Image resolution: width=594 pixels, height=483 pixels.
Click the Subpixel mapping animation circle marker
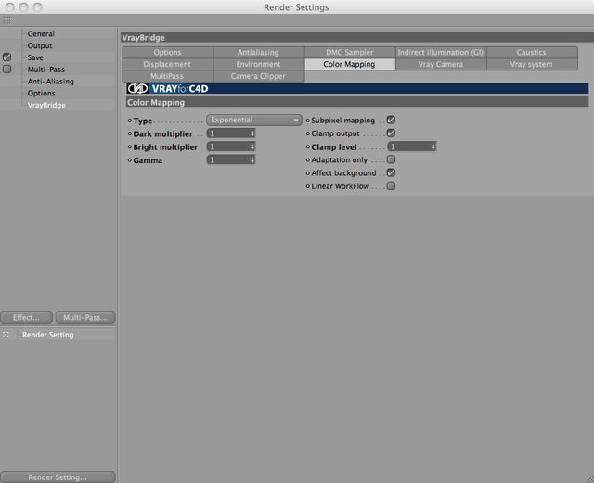coord(308,121)
